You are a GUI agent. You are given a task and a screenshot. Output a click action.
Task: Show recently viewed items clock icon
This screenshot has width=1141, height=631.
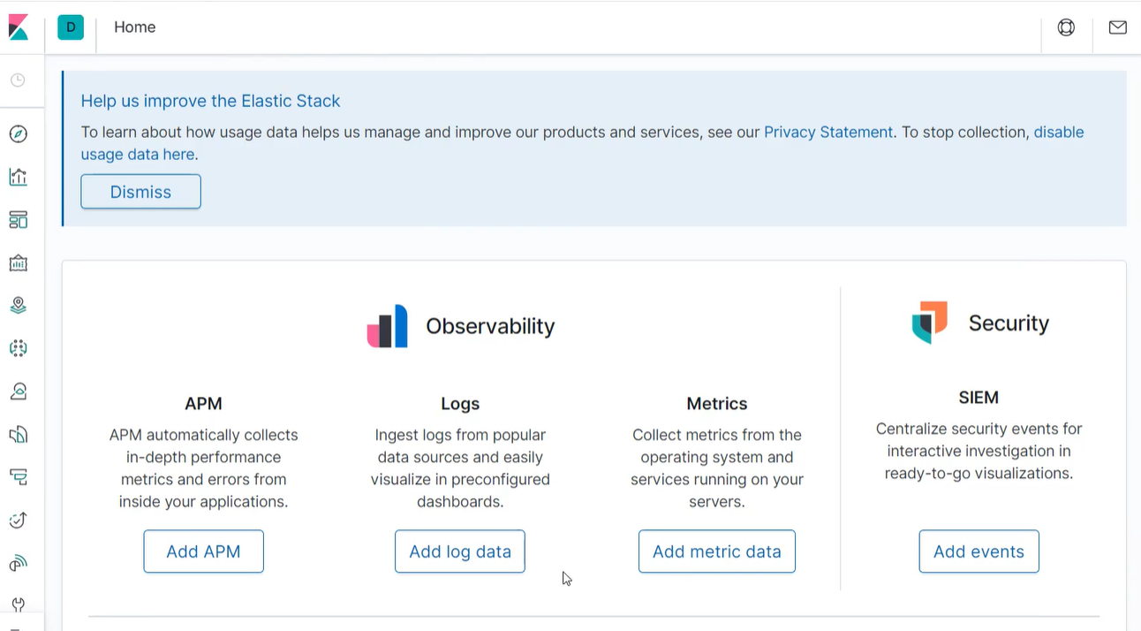click(18, 80)
